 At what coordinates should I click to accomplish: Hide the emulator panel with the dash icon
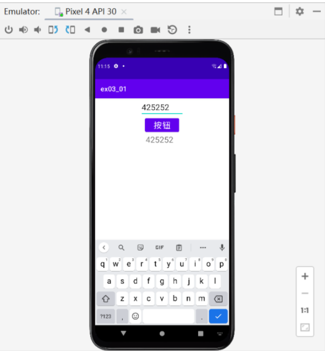tap(317, 11)
